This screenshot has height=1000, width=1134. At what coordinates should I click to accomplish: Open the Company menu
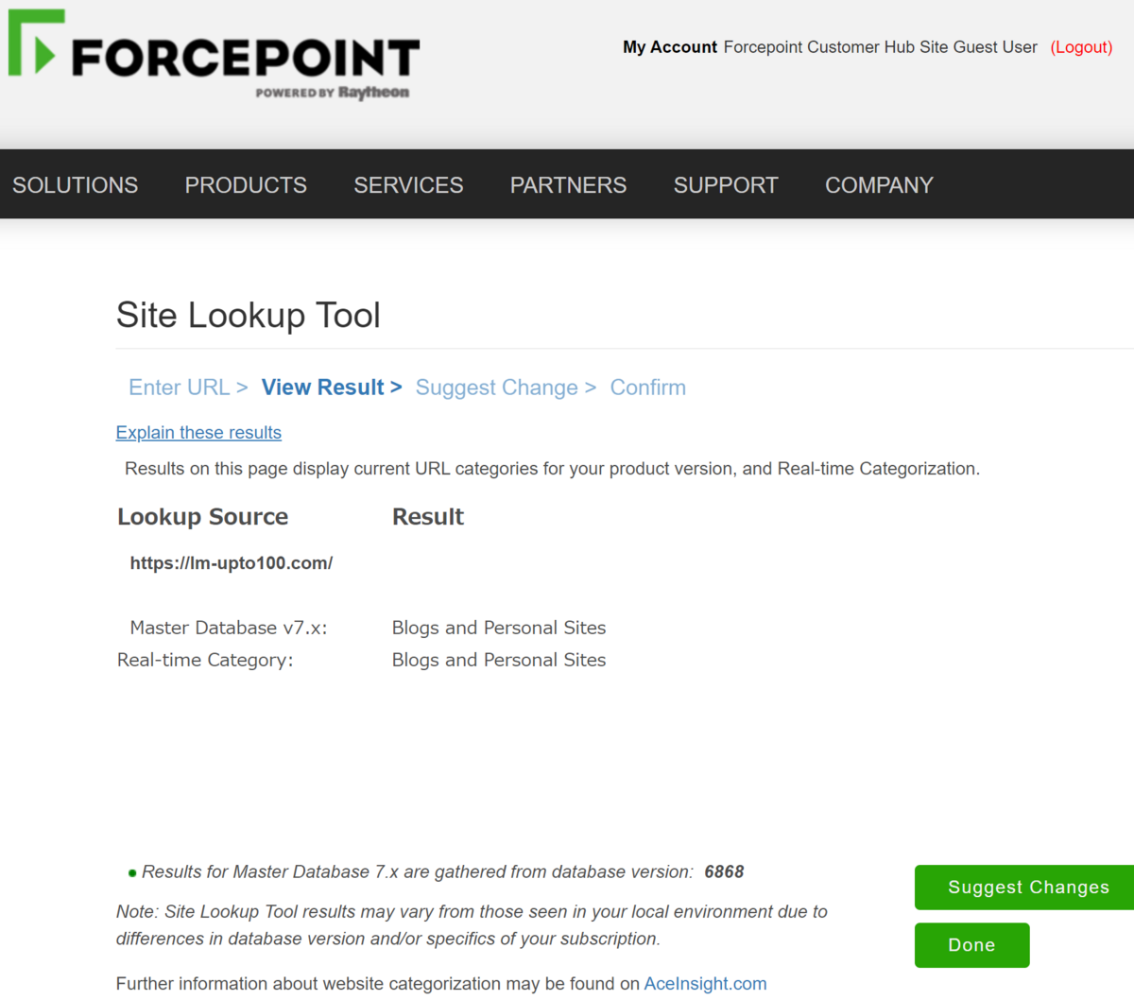[879, 185]
